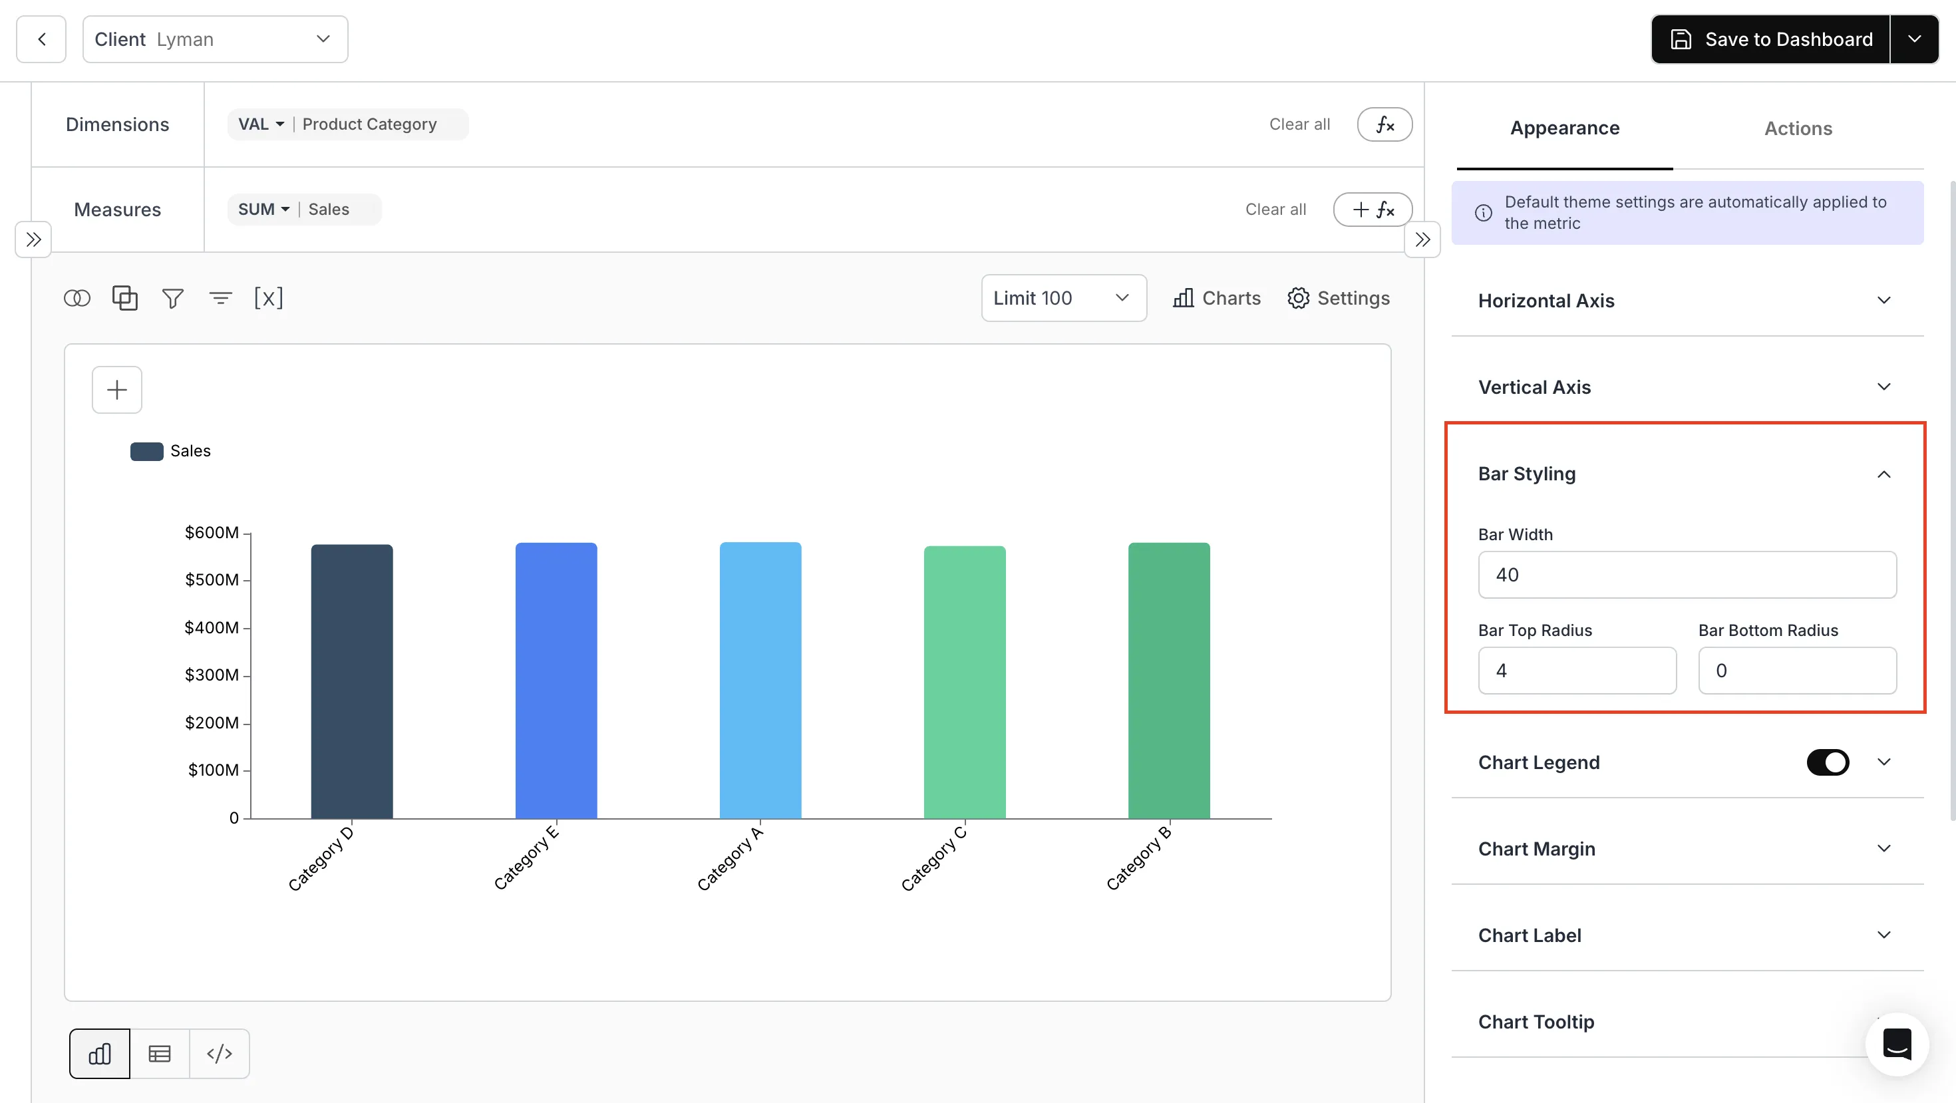Switch to table view icon
1956x1103 pixels.
coord(160,1054)
